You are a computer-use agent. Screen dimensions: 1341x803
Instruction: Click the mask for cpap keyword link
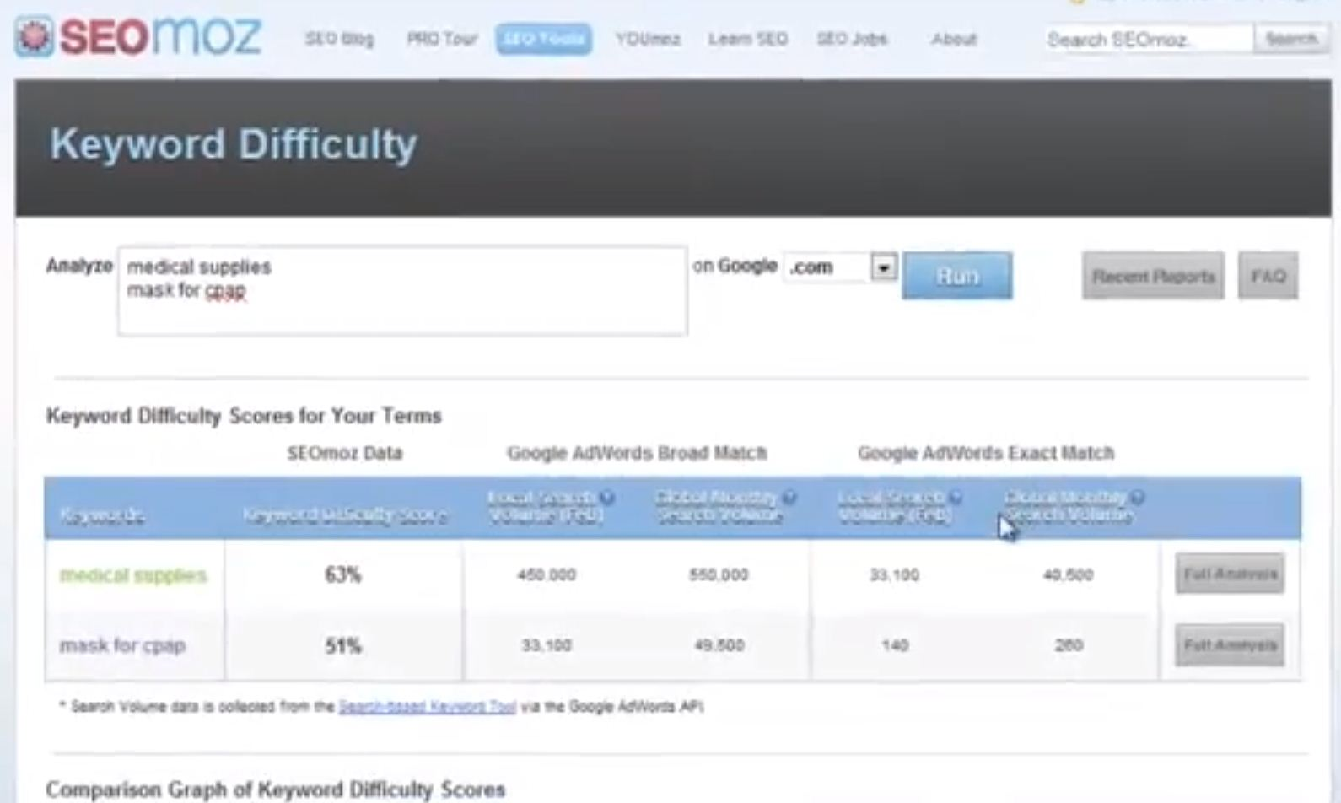(x=122, y=646)
